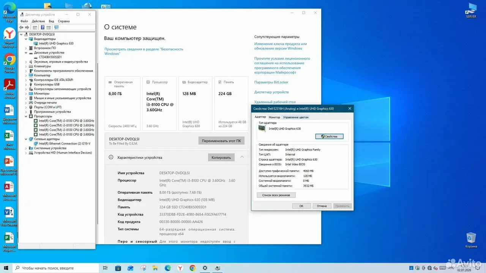Open Параметры BitLocker link
The image size is (486, 273).
pyautogui.click(x=271, y=82)
